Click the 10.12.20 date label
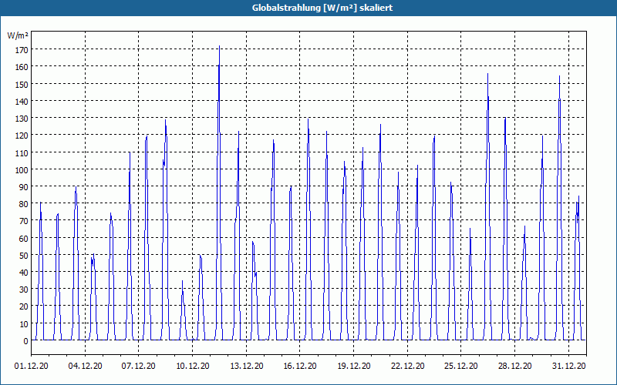The image size is (617, 385). point(192,367)
